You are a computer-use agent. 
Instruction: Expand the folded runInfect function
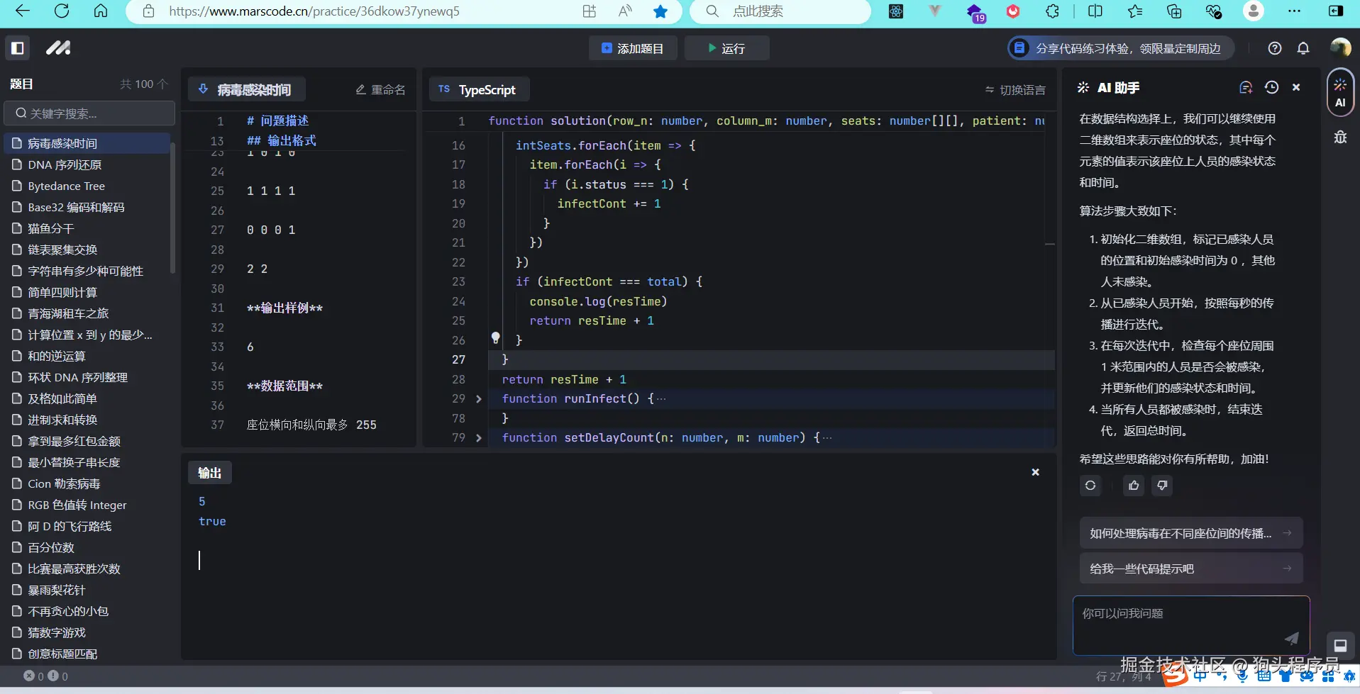(479, 399)
